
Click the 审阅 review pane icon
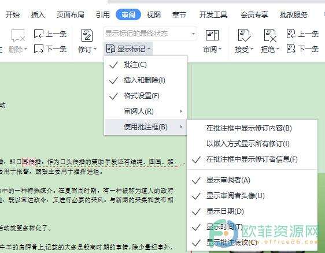click(212, 35)
